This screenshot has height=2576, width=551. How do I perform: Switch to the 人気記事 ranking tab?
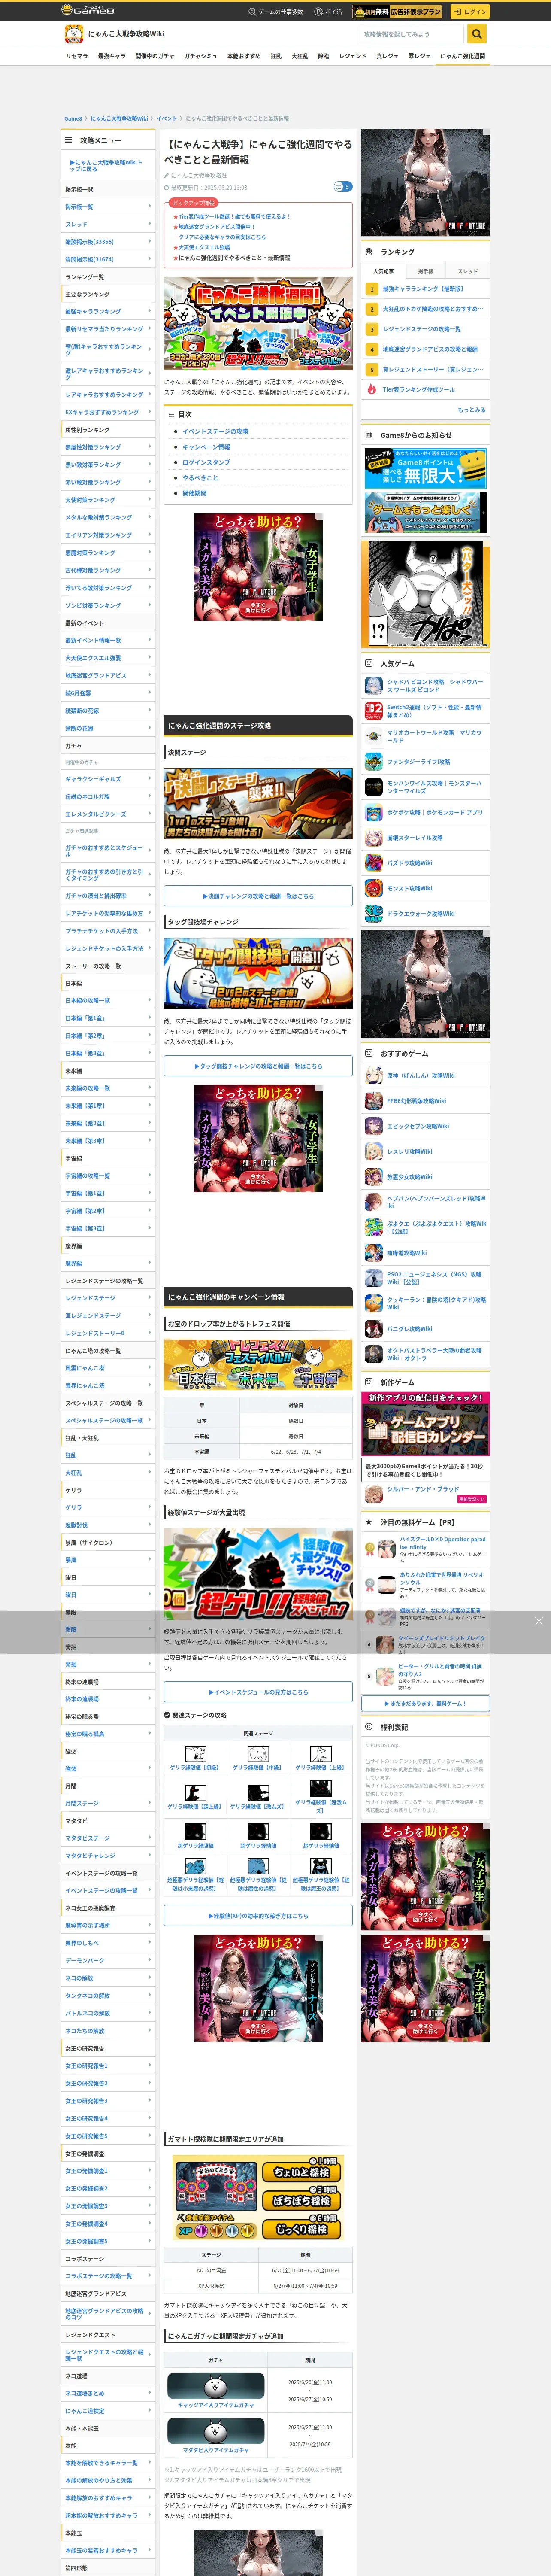(383, 271)
